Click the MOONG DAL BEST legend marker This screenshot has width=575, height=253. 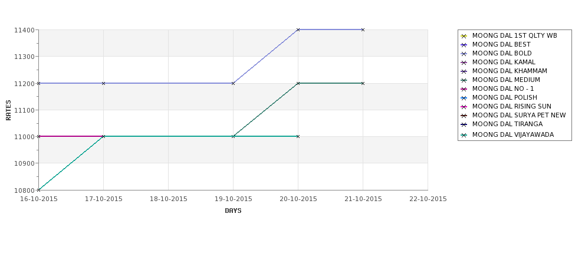point(464,45)
